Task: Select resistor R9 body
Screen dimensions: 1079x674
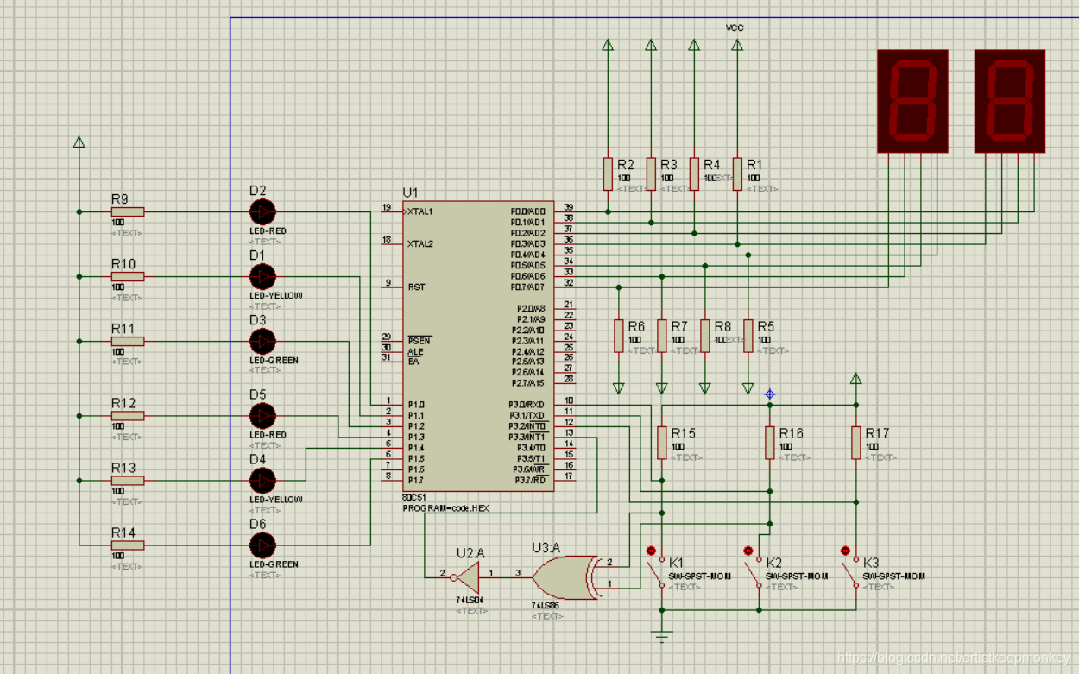Action: click(128, 211)
